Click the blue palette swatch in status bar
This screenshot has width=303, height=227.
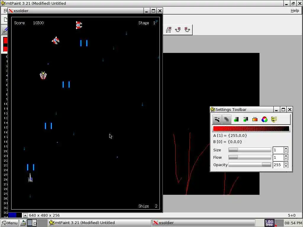coord(12,215)
